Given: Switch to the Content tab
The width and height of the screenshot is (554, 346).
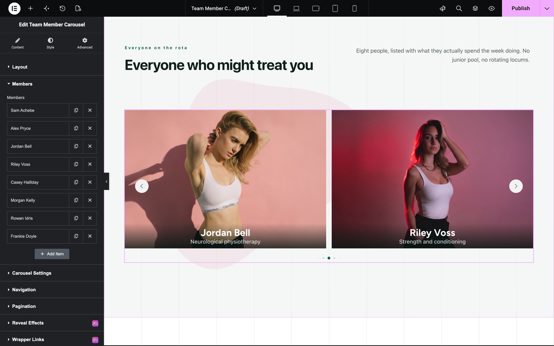Looking at the screenshot, I should tap(18, 43).
